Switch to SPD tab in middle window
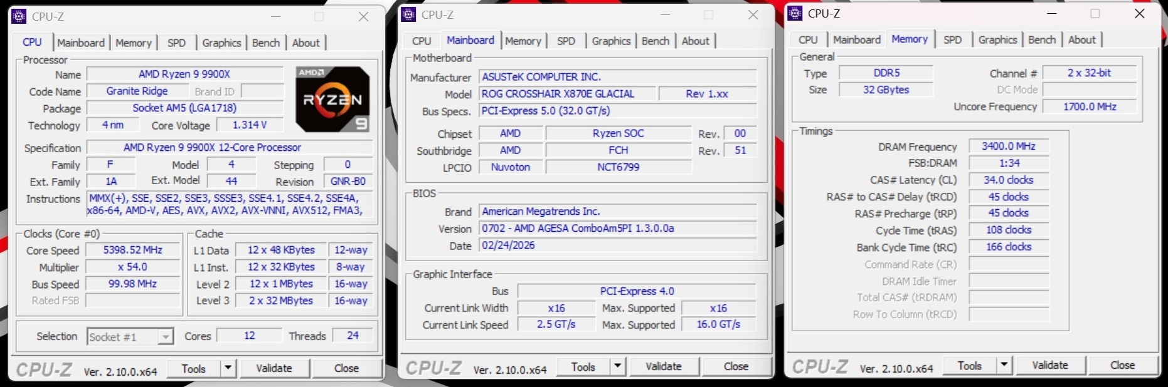The height and width of the screenshot is (387, 1168). [566, 41]
